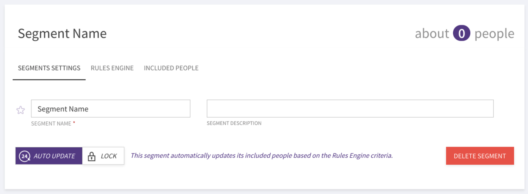Click the red required asterisk

[x=74, y=123]
